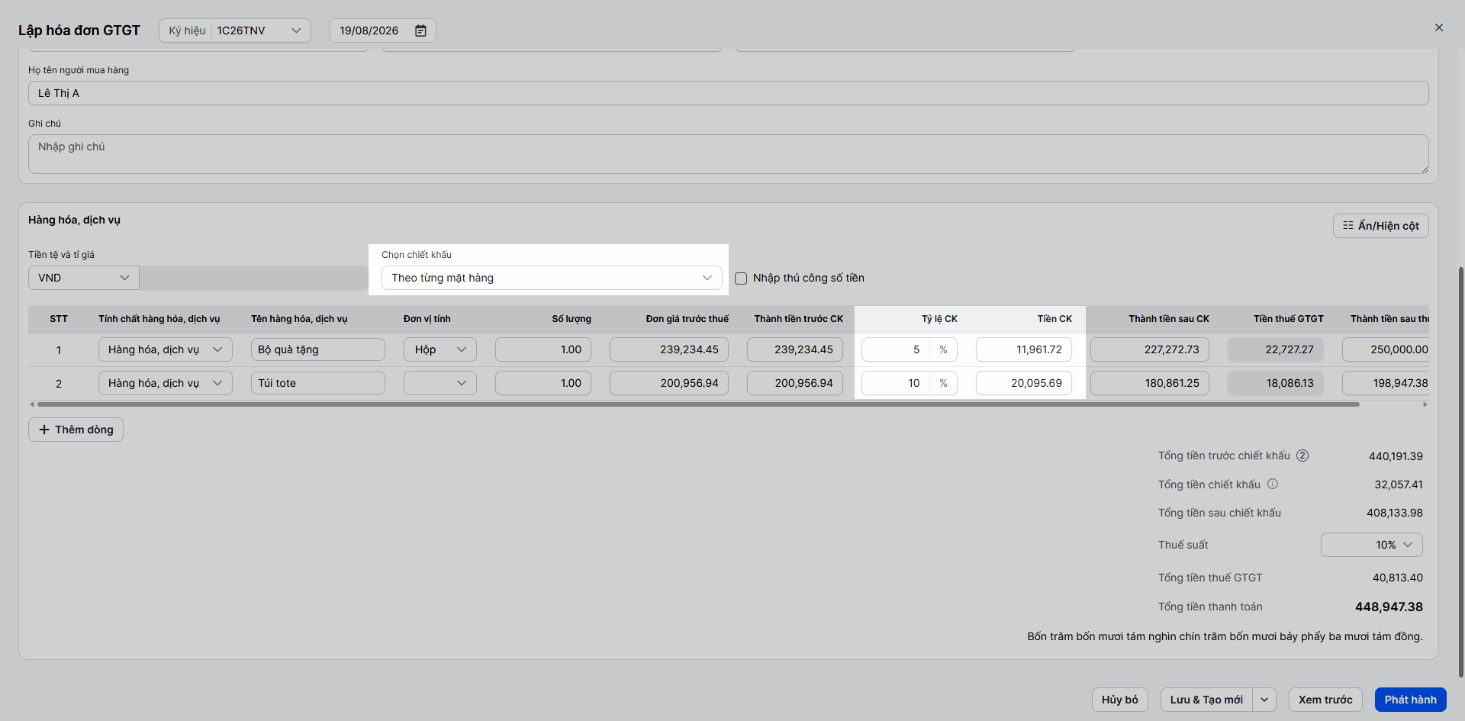Click the Thêm dòng button
Viewport: 1465px width, 721px height.
click(76, 430)
